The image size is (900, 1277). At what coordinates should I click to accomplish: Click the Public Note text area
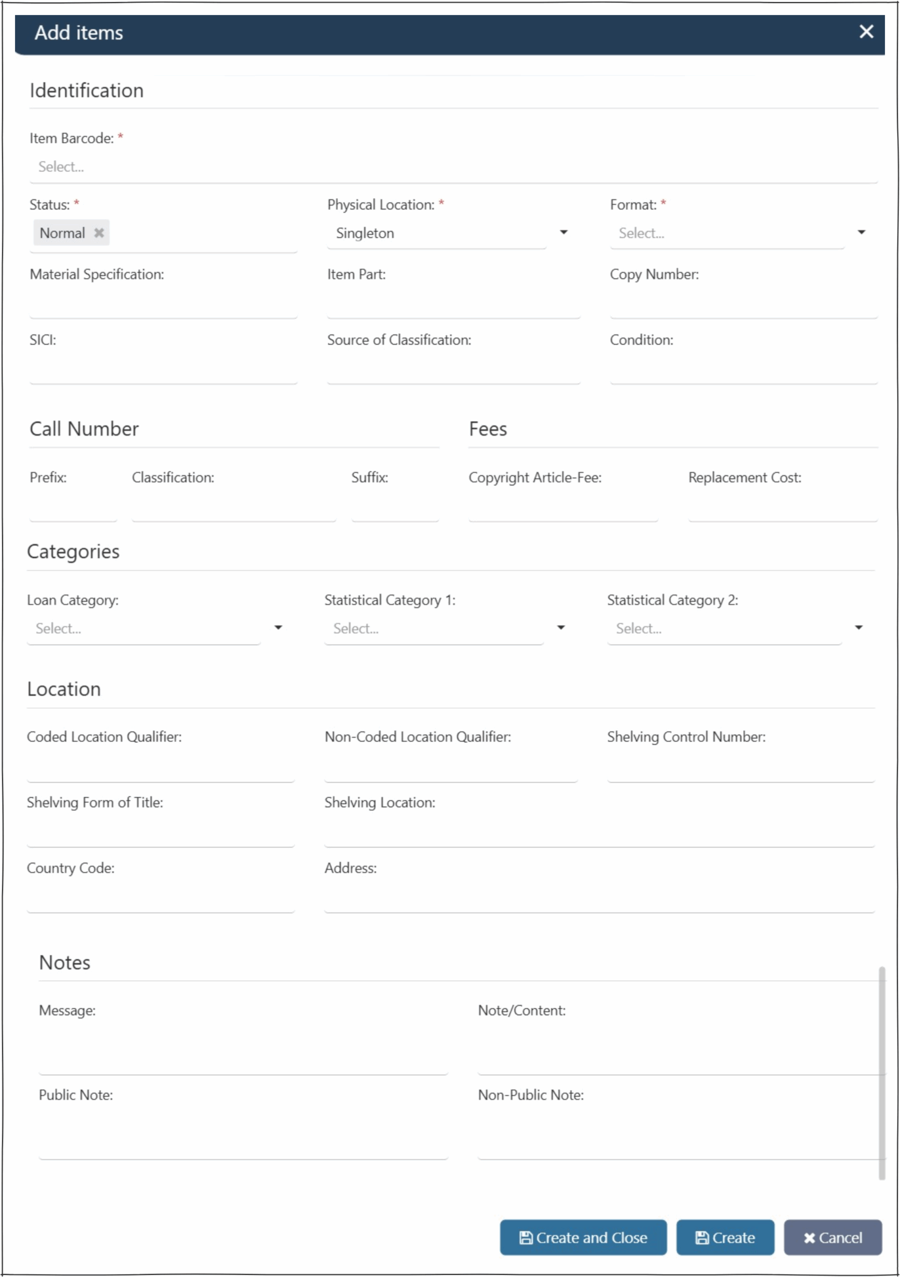pos(243,1135)
